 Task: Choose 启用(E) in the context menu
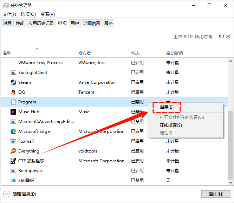tap(167, 107)
